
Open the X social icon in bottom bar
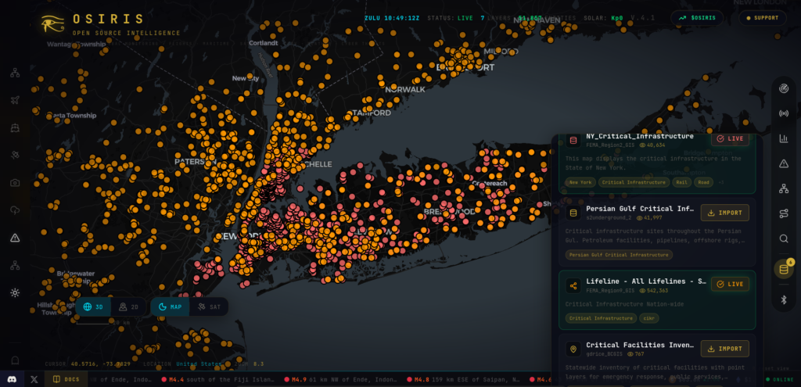point(34,379)
